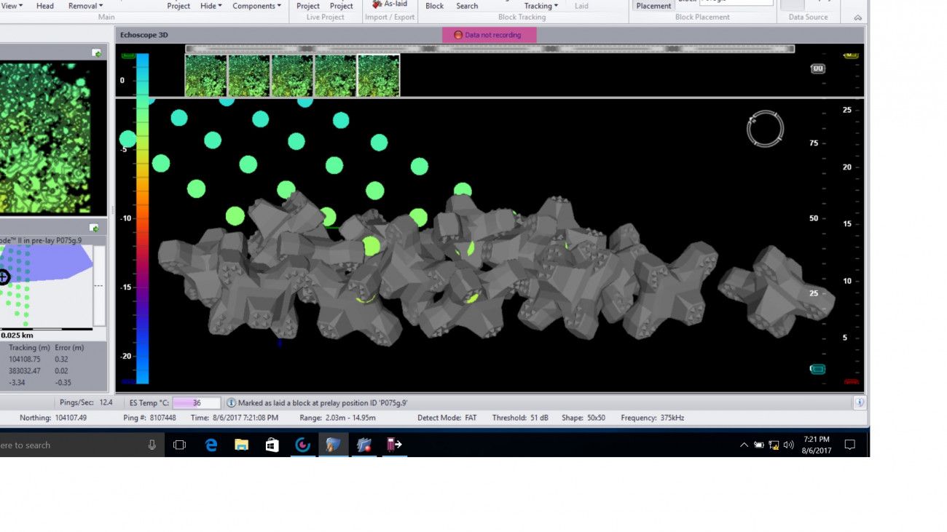Image resolution: width=947 pixels, height=532 pixels.
Task: Click the As-laid import/export button
Action: coord(390,4)
